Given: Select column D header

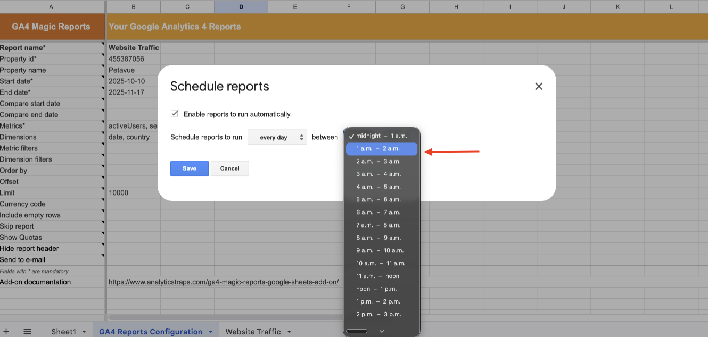Looking at the screenshot, I should click(241, 7).
